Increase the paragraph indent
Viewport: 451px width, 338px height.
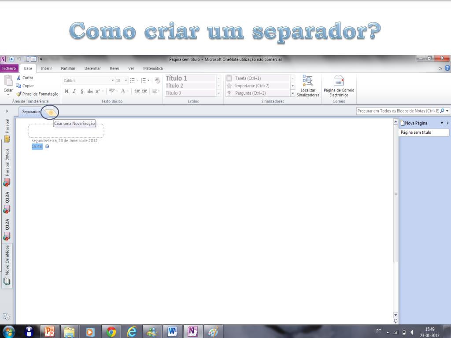(x=144, y=91)
